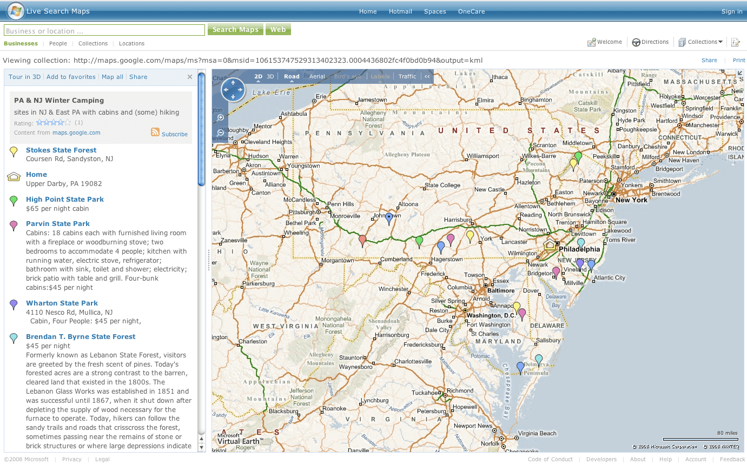
Task: Pan the map up with compass arrow
Action: 233,82
